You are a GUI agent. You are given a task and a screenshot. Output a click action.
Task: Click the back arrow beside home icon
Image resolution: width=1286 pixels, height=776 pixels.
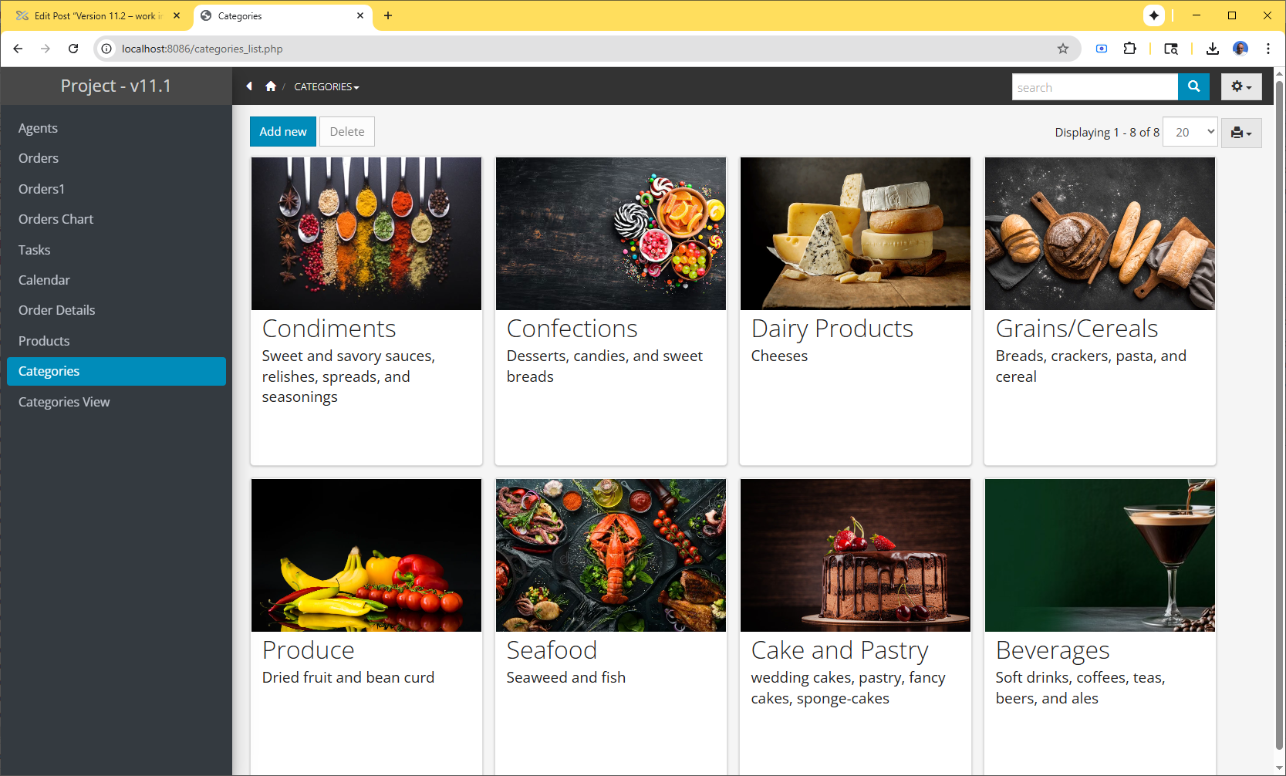click(x=249, y=86)
